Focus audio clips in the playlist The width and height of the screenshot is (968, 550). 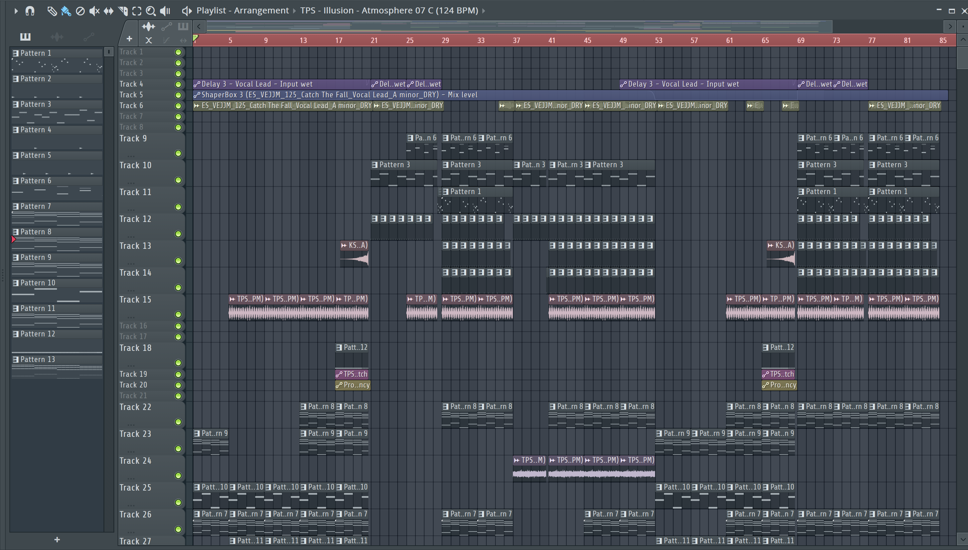148,27
